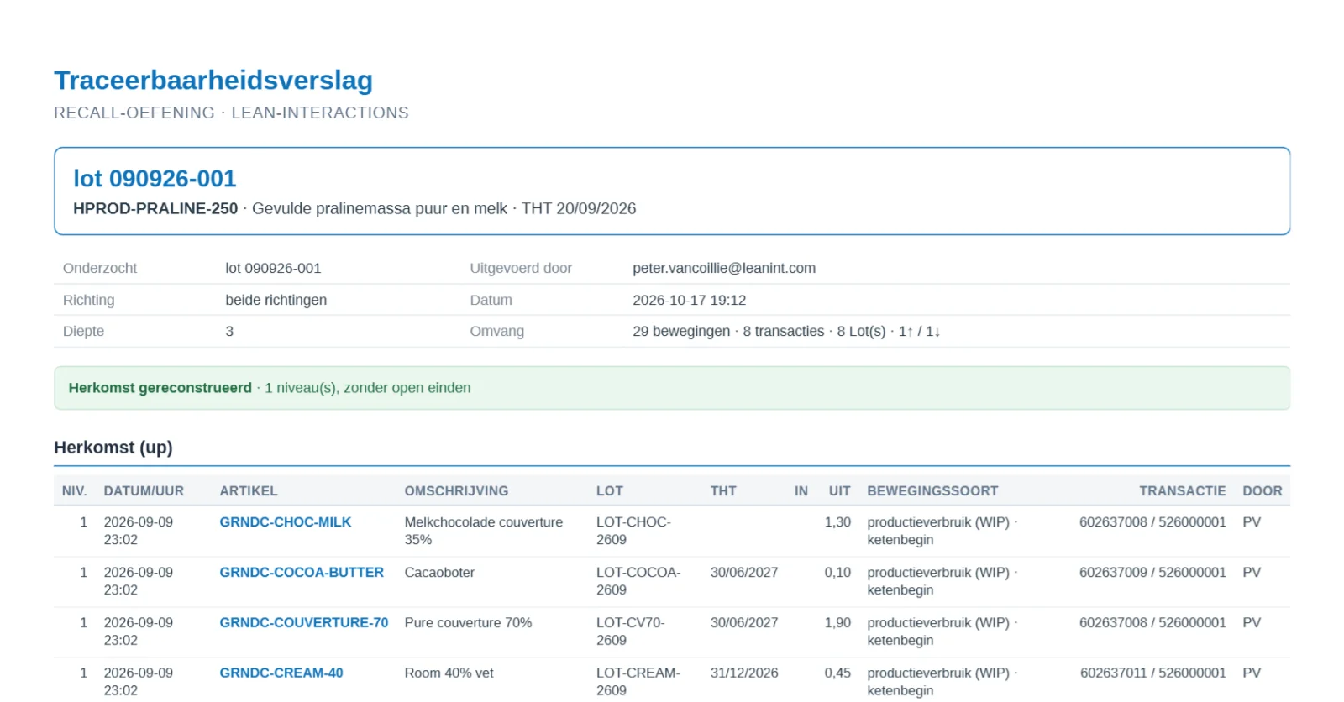Click transaction 602637009 / 526000001

pos(1152,573)
